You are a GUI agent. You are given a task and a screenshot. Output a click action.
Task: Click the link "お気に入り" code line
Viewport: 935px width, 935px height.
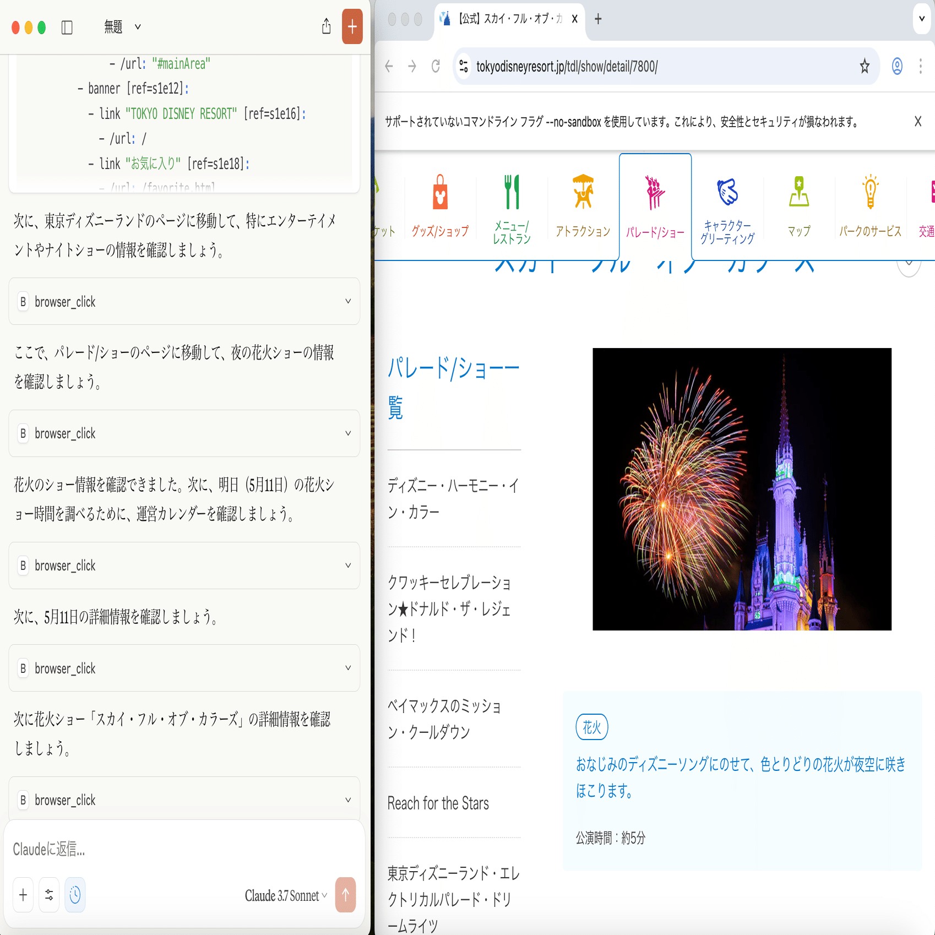pos(169,164)
